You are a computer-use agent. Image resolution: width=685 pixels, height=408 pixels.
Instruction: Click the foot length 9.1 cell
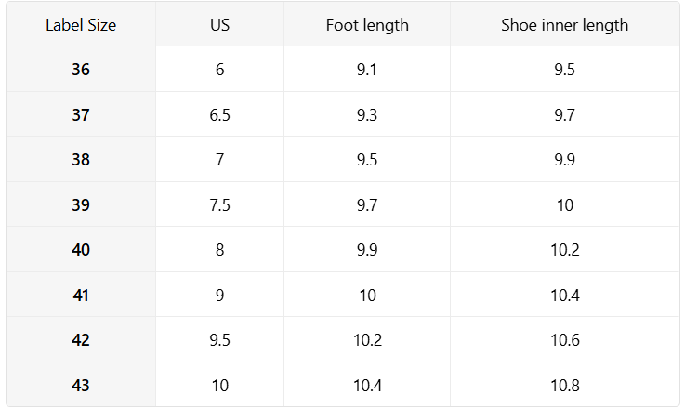coord(367,70)
